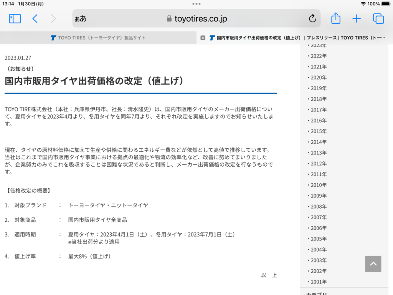
Task: Add a new tab
Action: point(357,18)
